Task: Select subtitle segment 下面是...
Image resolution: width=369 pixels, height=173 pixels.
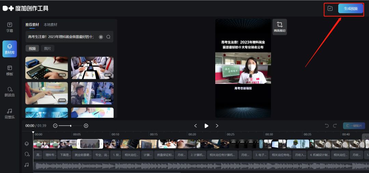Action: point(64,155)
